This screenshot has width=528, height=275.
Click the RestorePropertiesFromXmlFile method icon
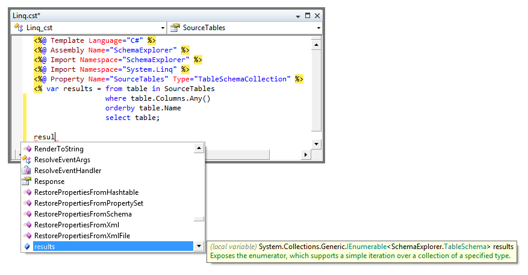point(27,236)
